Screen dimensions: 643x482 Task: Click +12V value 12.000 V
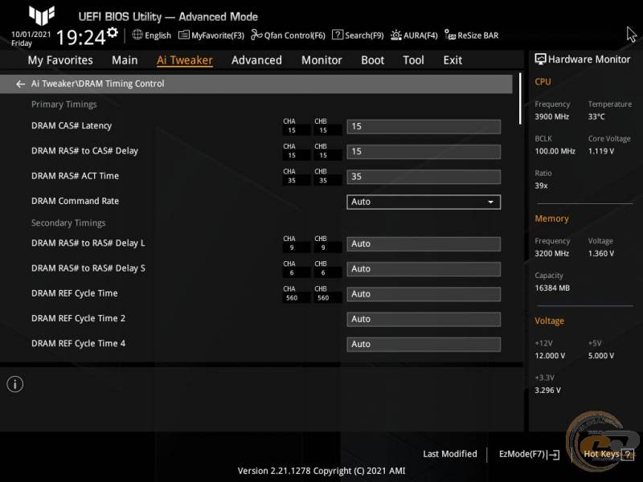pyautogui.click(x=550, y=356)
